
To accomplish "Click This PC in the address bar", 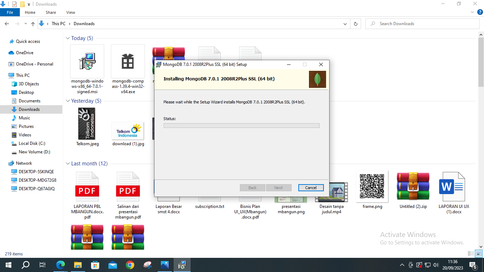I will pyautogui.click(x=58, y=24).
